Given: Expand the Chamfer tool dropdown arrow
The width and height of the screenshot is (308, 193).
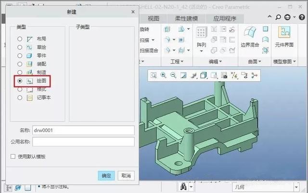Looking at the screenshot, I should [174, 51].
